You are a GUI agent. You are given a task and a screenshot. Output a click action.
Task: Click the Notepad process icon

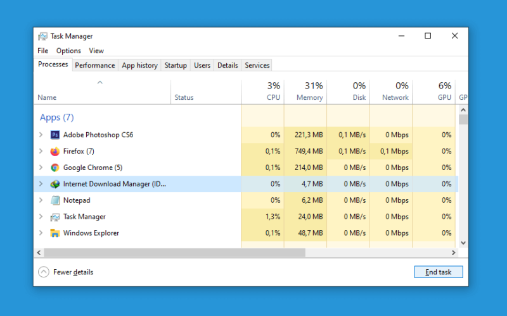pos(55,200)
